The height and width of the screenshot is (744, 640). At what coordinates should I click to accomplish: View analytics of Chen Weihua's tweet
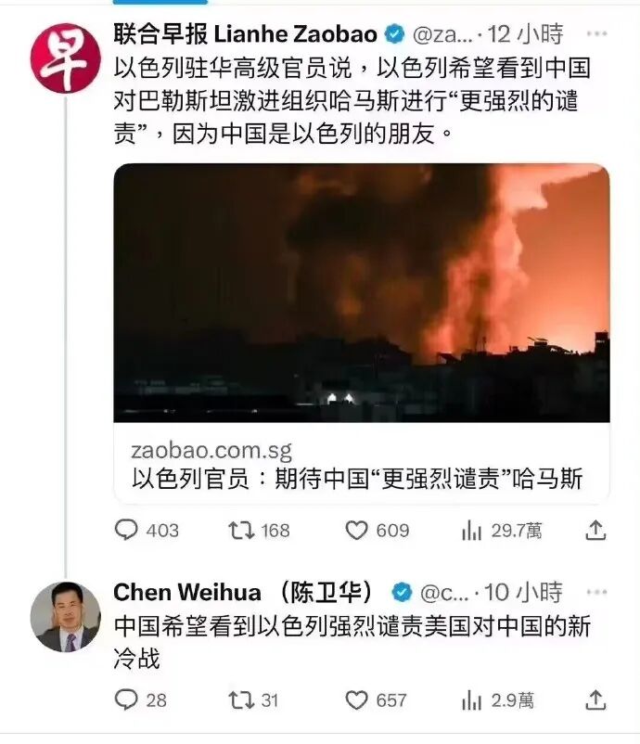[498, 699]
